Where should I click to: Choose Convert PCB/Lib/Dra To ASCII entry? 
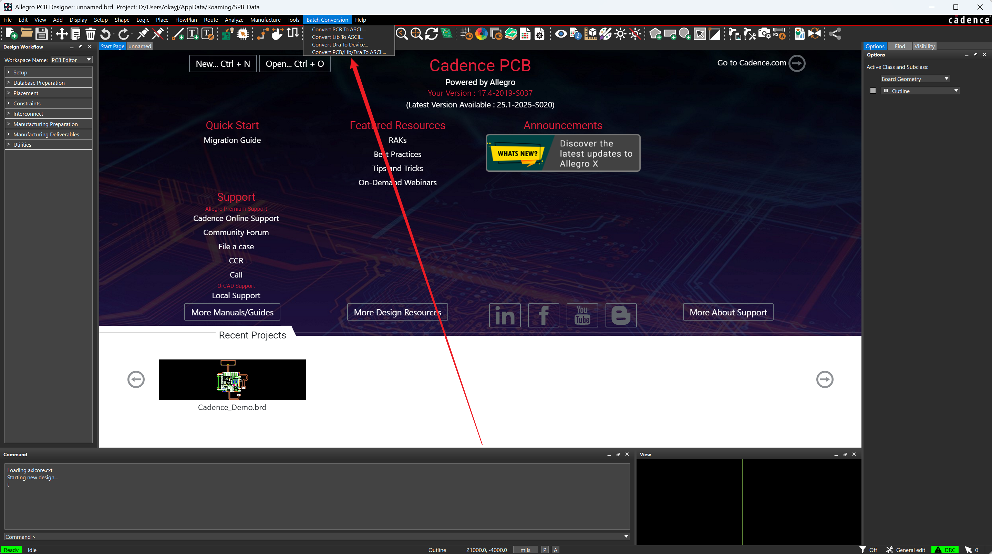349,52
